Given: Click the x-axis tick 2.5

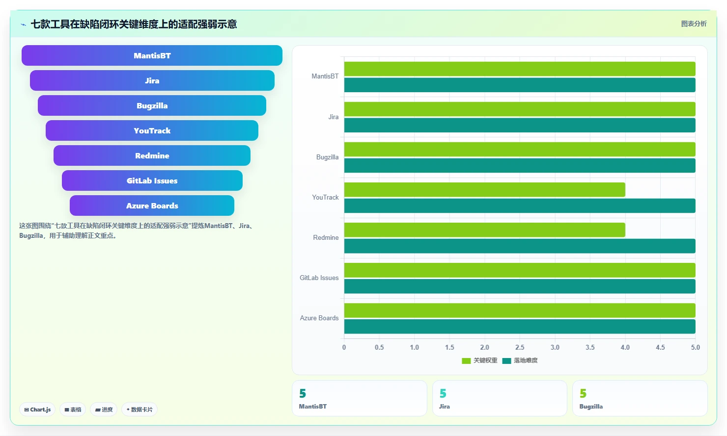Looking at the screenshot, I should (x=520, y=347).
